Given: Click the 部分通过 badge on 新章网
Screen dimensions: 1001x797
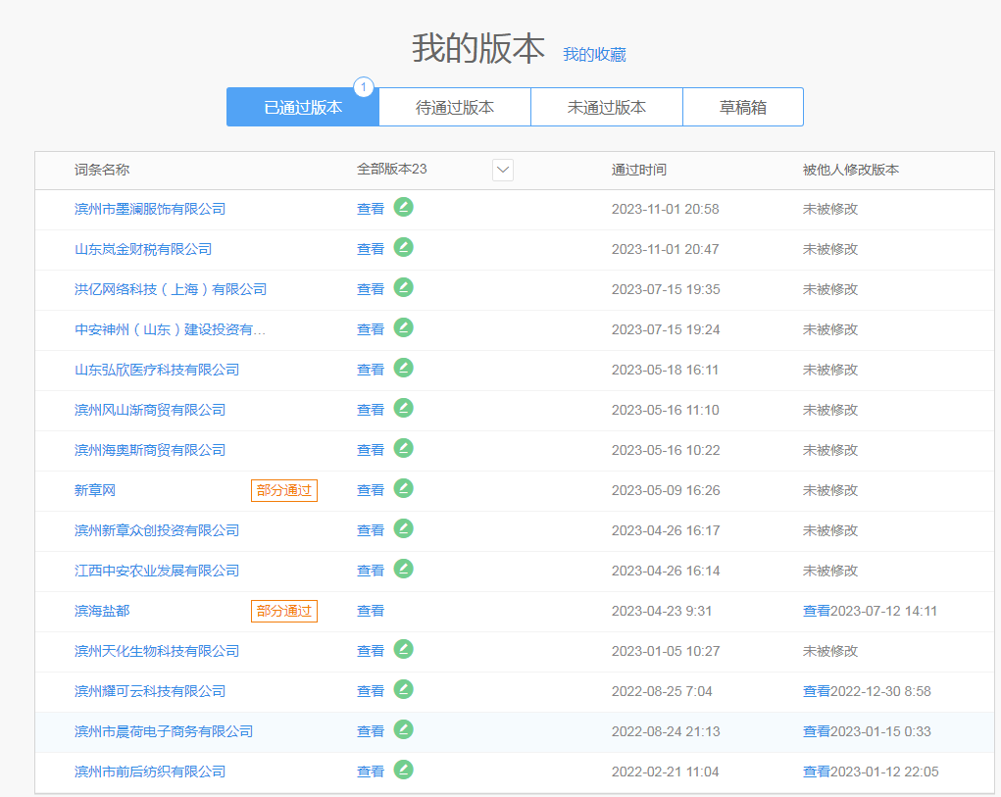Looking at the screenshot, I should pos(284,491).
